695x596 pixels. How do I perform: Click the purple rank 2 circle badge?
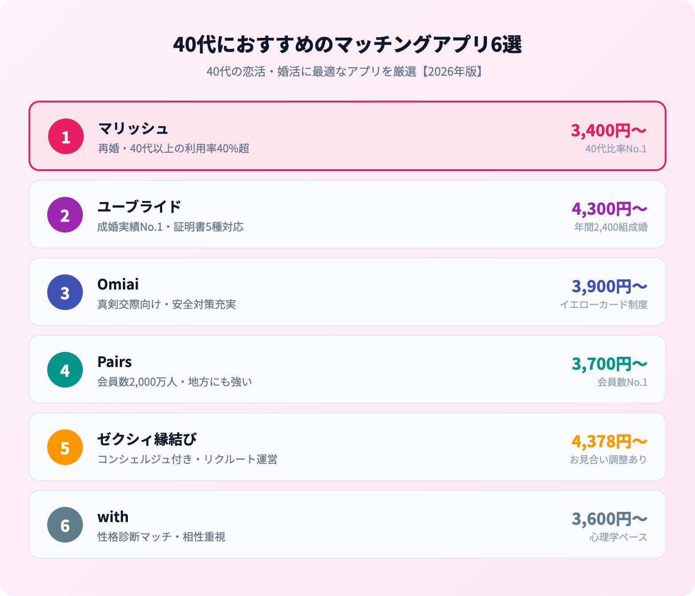pos(65,215)
